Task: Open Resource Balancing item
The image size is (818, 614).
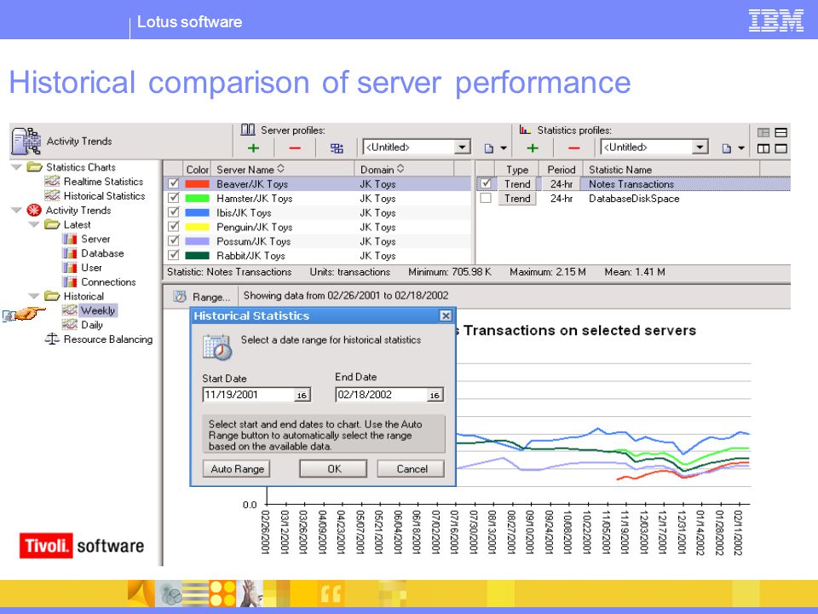Action: tap(108, 339)
